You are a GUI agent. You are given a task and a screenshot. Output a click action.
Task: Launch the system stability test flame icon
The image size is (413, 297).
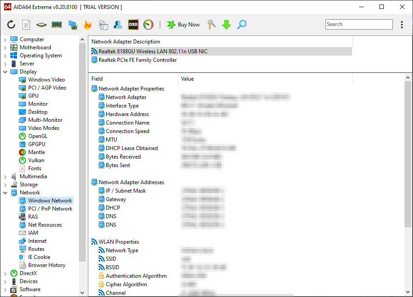click(87, 25)
